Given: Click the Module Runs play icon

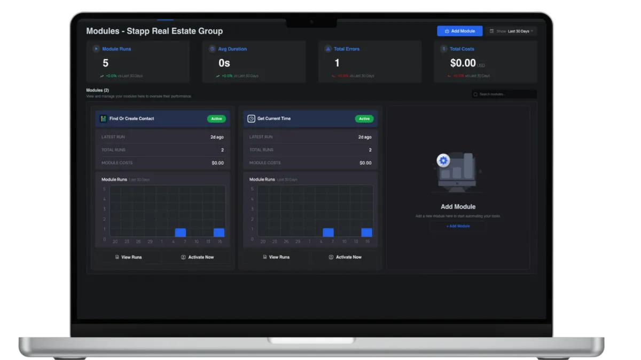Looking at the screenshot, I should [96, 49].
